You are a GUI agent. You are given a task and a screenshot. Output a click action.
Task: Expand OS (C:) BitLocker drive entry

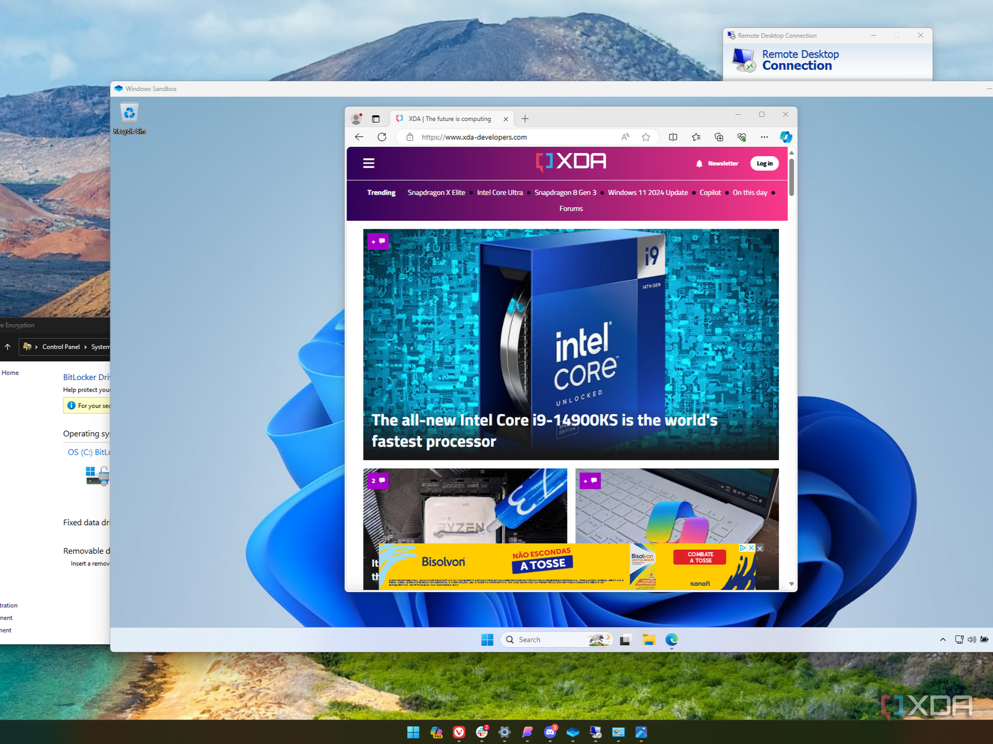click(x=89, y=452)
